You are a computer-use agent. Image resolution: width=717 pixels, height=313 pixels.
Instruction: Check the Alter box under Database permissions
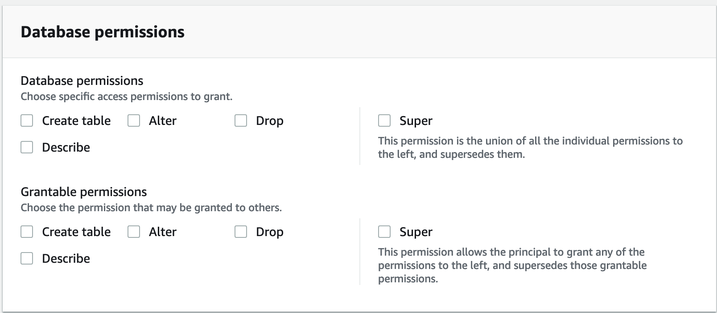[x=133, y=120]
